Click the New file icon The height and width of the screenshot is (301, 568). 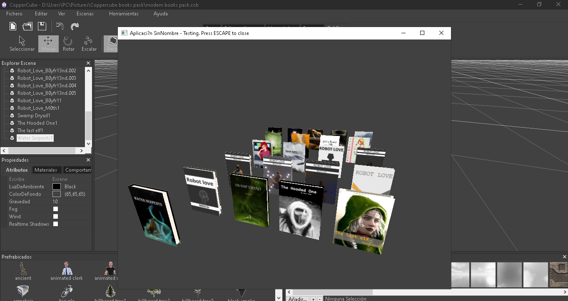click(x=13, y=26)
